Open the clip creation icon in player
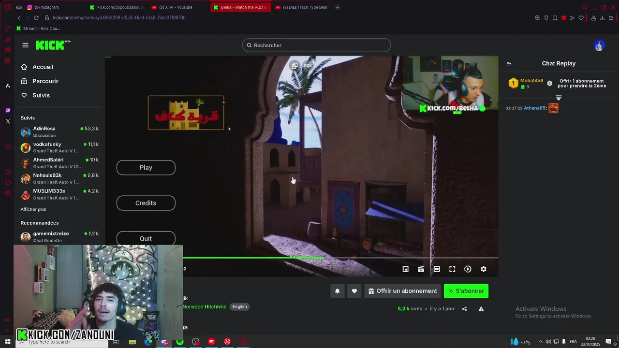The width and height of the screenshot is (619, 348). coord(421,269)
